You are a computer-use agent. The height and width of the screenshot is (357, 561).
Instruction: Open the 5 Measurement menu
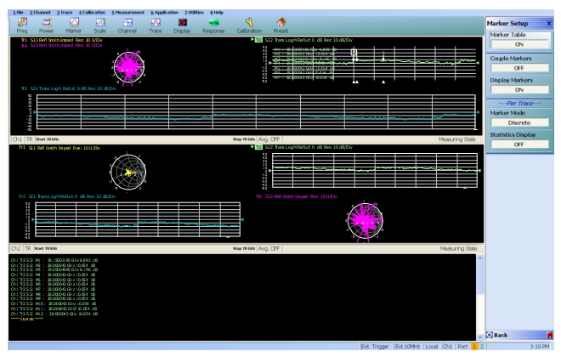pyautogui.click(x=127, y=13)
